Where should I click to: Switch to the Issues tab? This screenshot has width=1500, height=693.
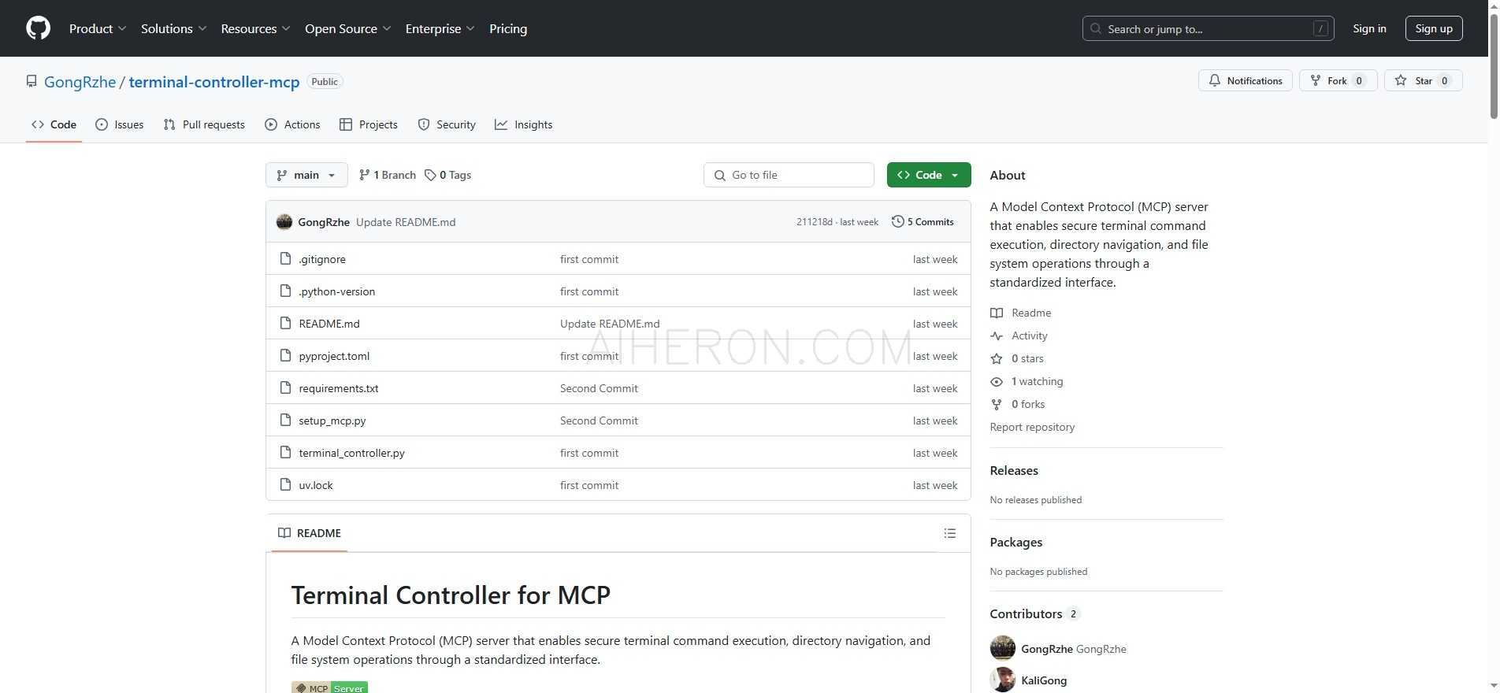(120, 124)
